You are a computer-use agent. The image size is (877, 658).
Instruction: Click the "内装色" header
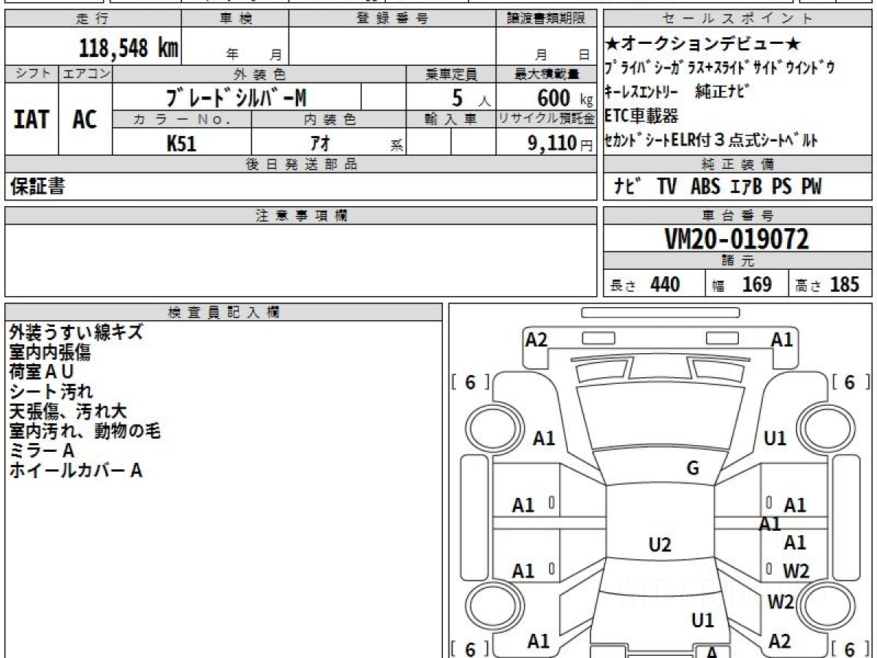coord(329,119)
